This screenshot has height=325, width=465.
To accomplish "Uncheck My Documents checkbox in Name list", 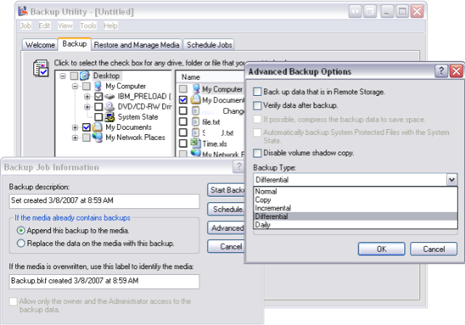I will pyautogui.click(x=183, y=100).
